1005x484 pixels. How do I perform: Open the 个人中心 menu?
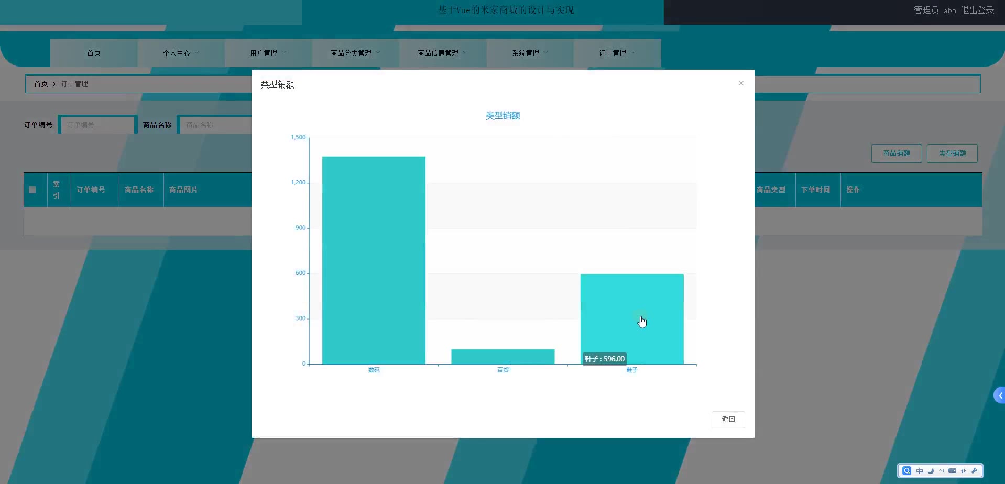[181, 53]
